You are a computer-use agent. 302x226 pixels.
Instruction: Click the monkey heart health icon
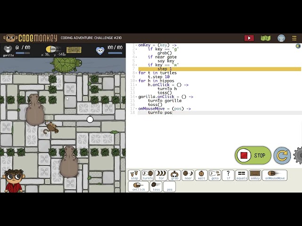pos(100,50)
